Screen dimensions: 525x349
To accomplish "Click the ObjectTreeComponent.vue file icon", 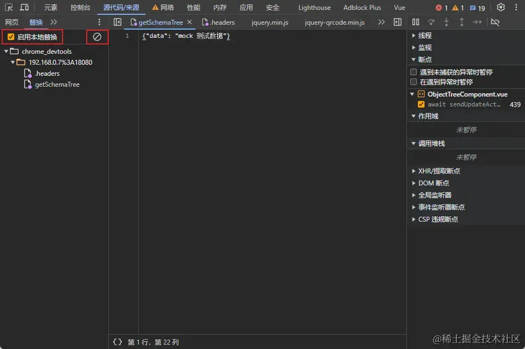I will coord(421,94).
